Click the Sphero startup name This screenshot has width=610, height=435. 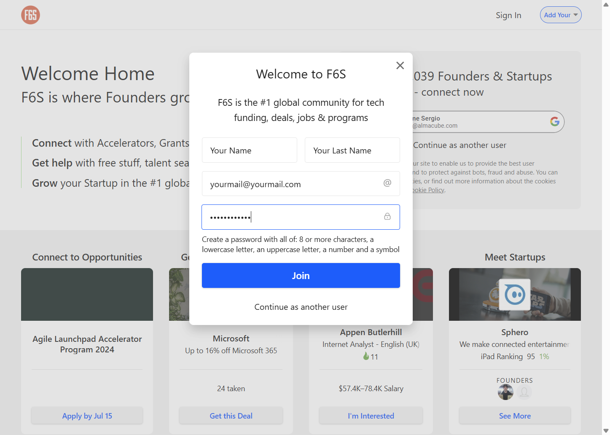pos(515,332)
